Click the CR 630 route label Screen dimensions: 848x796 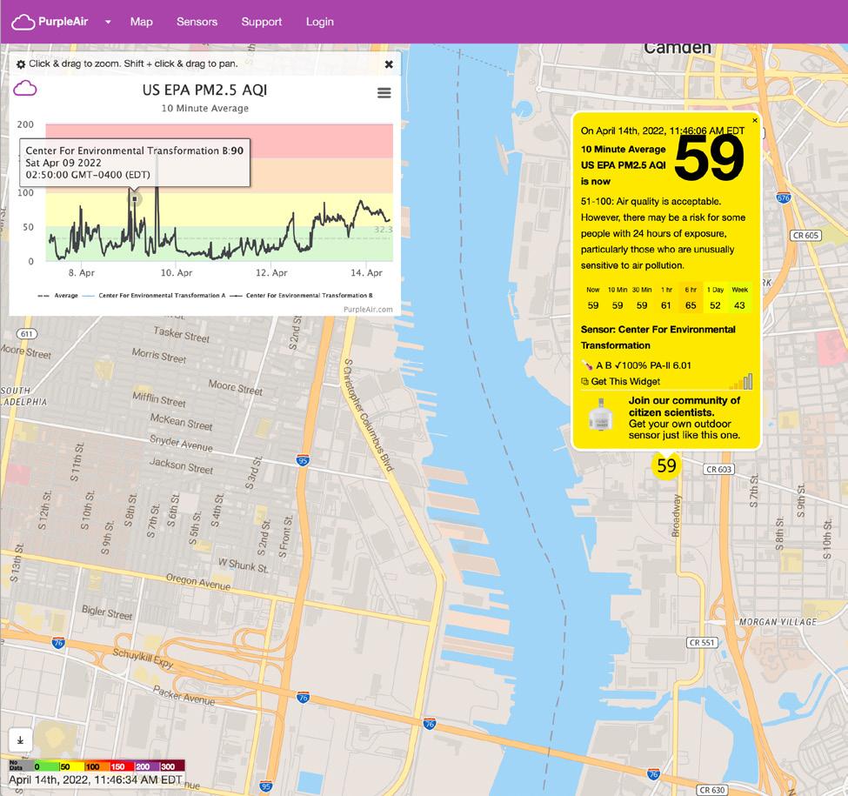[711, 790]
